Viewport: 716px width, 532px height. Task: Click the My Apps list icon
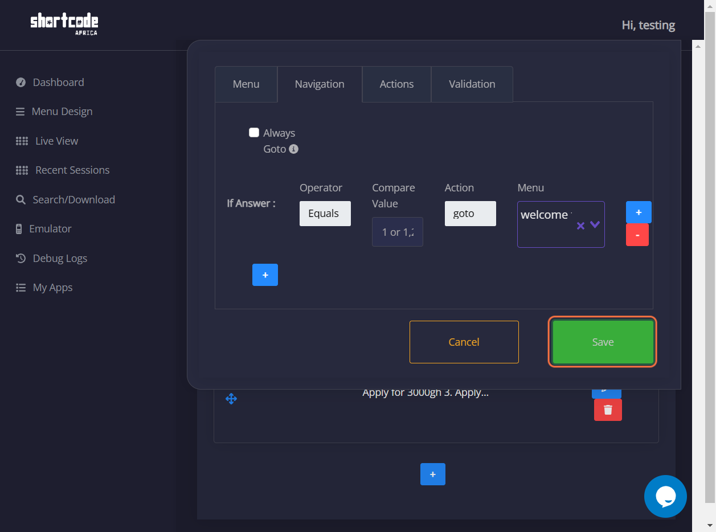[x=21, y=288]
